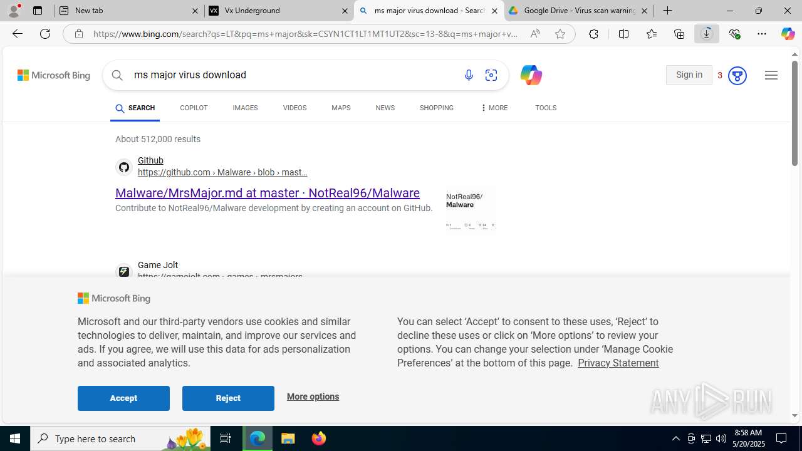Viewport: 802px width, 451px height.
Task: Open More options for cookies
Action: point(313,397)
